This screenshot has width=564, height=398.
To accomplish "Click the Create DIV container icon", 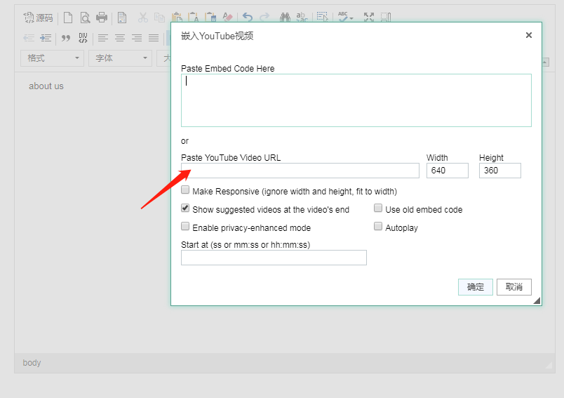I will coord(83,38).
